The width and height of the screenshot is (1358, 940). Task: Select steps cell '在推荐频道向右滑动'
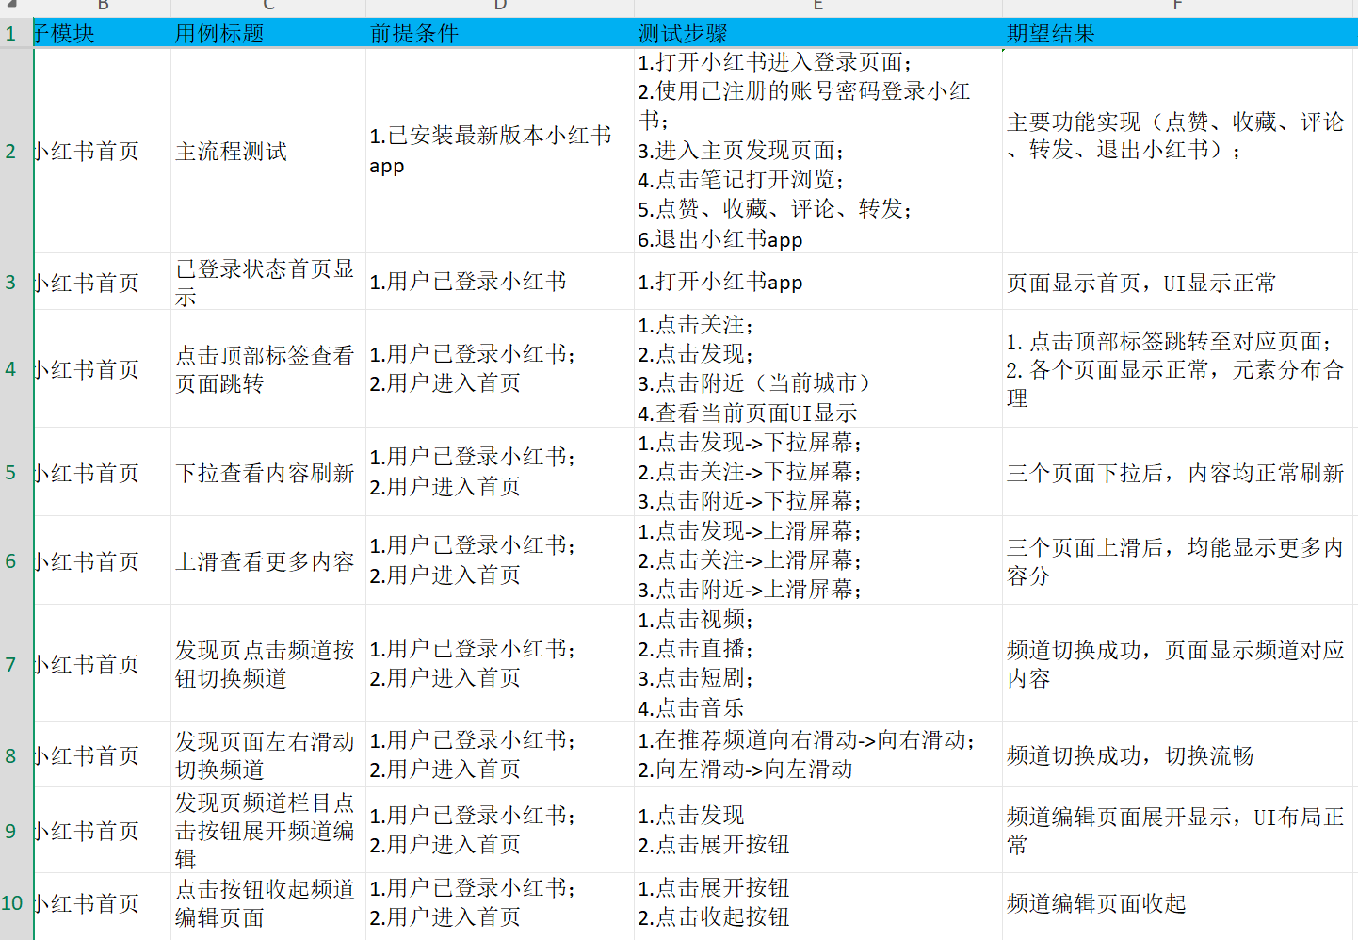(x=817, y=755)
